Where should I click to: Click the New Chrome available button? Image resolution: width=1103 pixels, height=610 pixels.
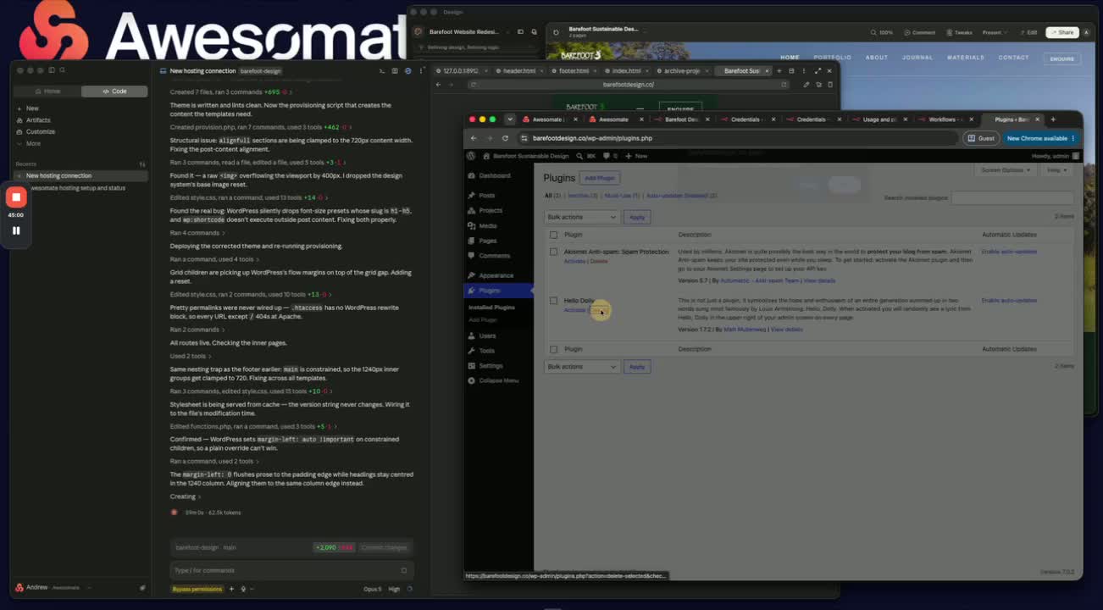coord(1040,138)
